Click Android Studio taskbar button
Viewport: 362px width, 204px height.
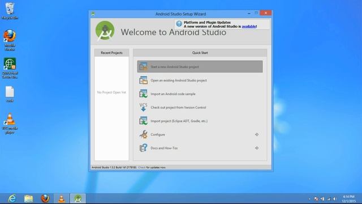coord(78,198)
